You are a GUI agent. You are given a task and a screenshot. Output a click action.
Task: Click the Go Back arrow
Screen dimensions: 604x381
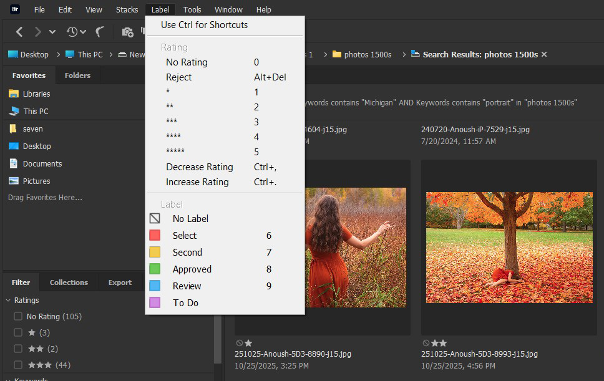(x=19, y=32)
